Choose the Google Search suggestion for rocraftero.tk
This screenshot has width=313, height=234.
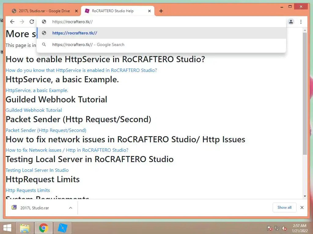(161, 44)
